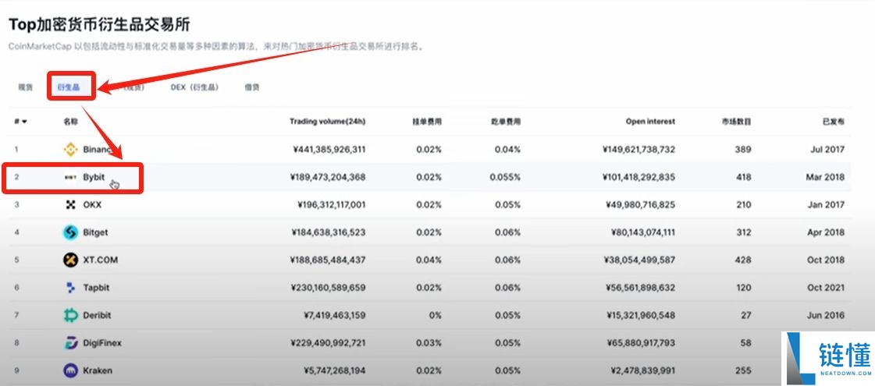Click XT.COM open interest ¥38,054,499,587
This screenshot has width=875, height=386.
pos(641,260)
